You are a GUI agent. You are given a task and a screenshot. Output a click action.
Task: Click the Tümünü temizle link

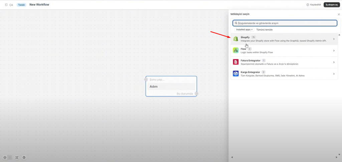[x=265, y=30]
